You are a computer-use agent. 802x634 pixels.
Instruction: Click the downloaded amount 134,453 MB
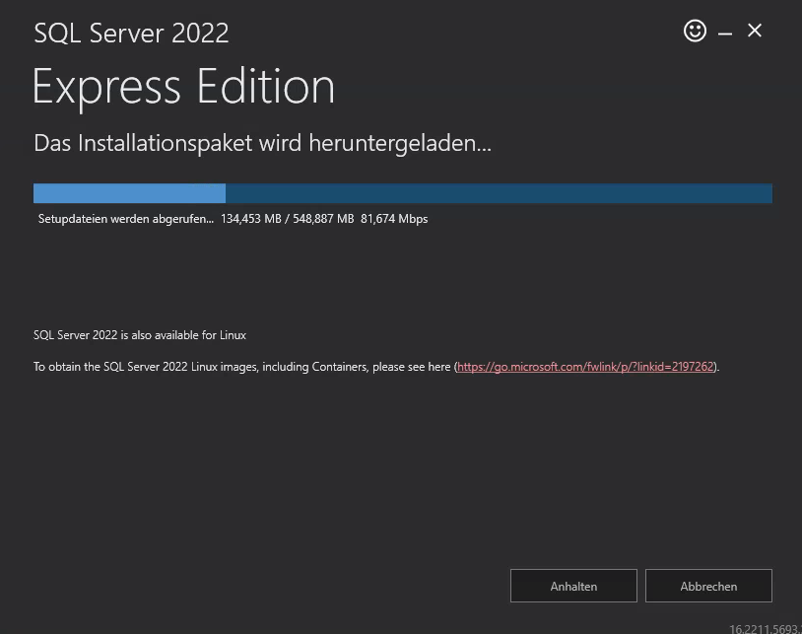(251, 219)
